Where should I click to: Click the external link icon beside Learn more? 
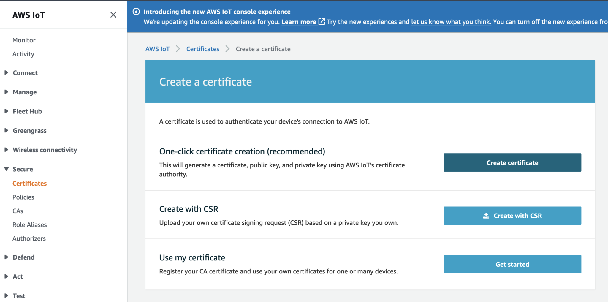(x=322, y=22)
